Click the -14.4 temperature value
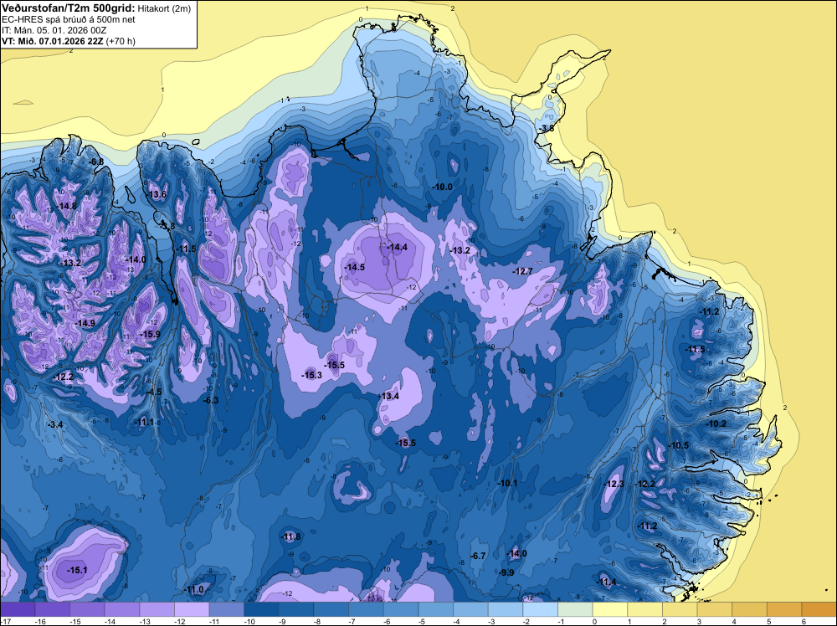 (397, 247)
